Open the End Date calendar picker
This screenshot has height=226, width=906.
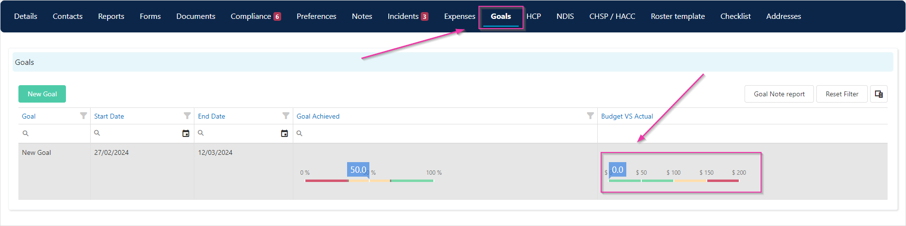point(285,133)
